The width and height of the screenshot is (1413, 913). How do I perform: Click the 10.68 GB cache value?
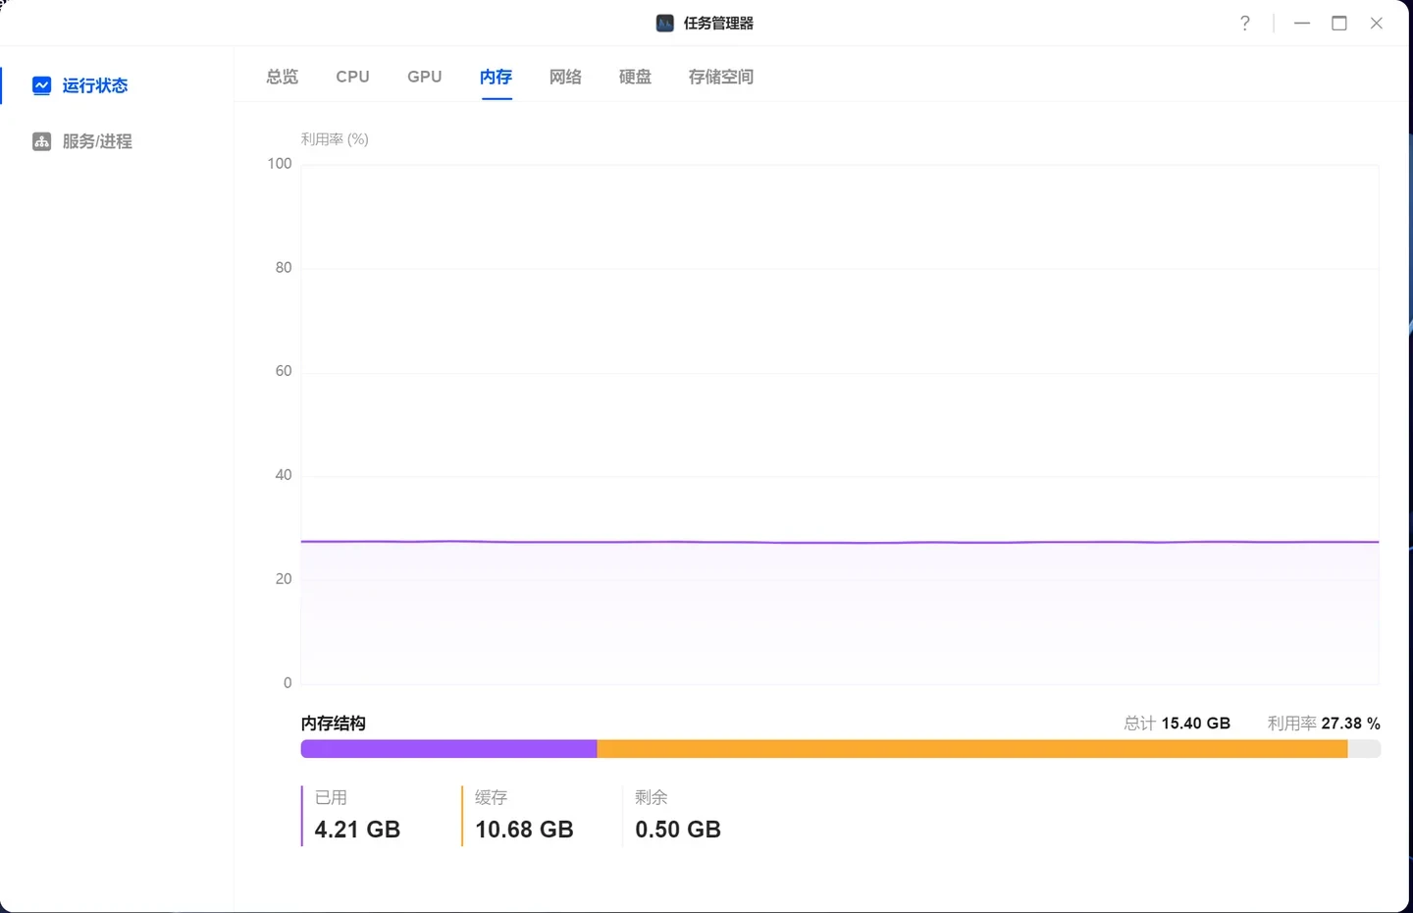[524, 830]
